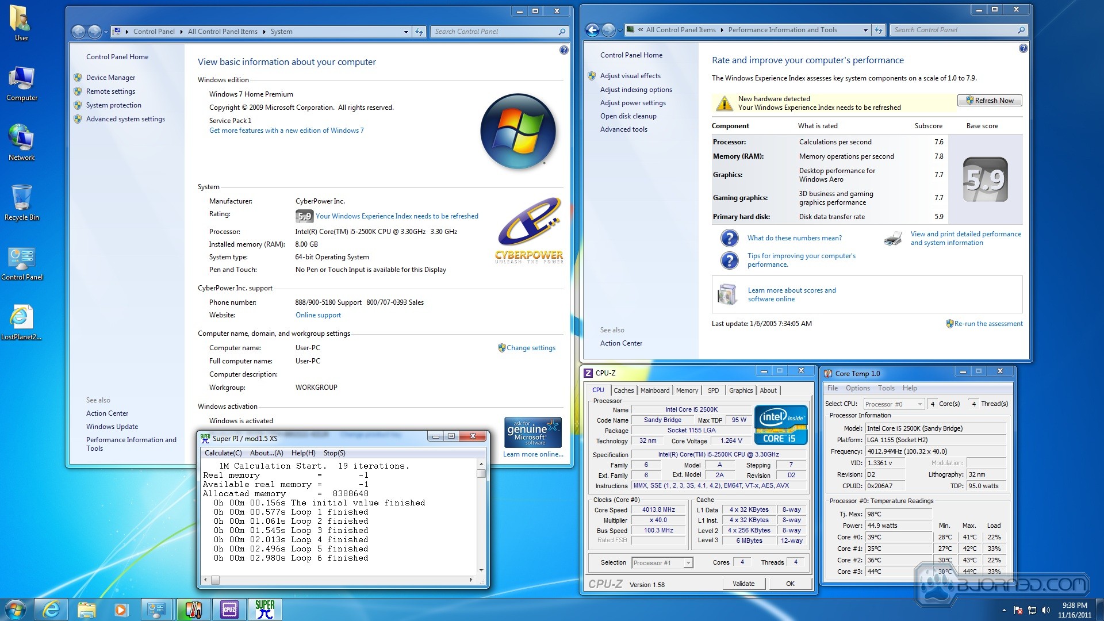Open the Computer desktop icon
The height and width of the screenshot is (621, 1104).
tap(21, 83)
